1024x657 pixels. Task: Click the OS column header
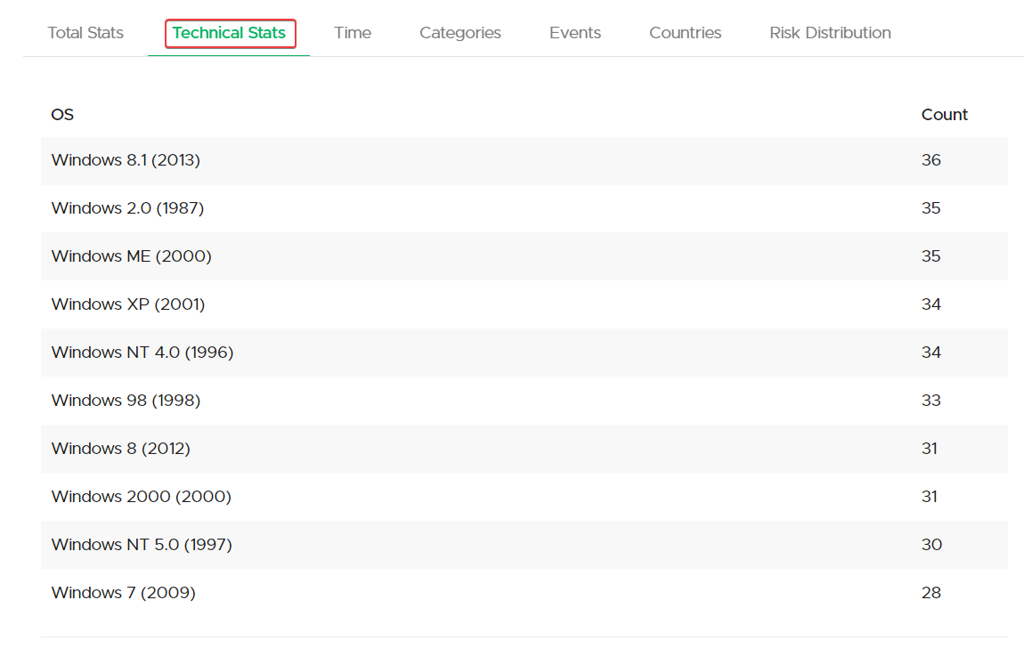coord(62,115)
